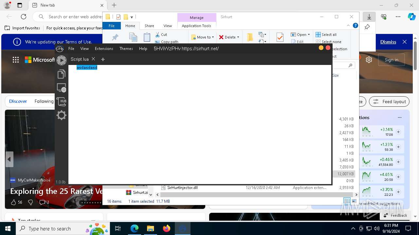This screenshot has width=419, height=235.
Task: Open Firefox from the taskbar
Action: pos(167,228)
